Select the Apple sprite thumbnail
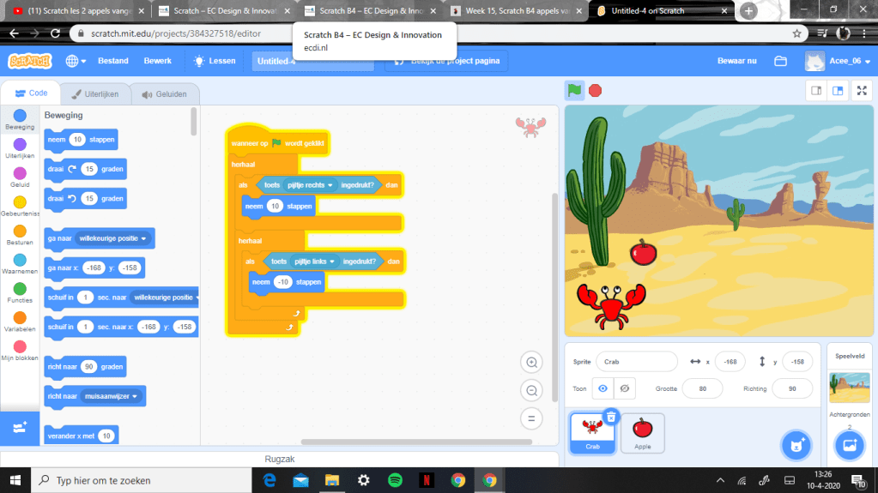The width and height of the screenshot is (878, 493). (x=642, y=432)
